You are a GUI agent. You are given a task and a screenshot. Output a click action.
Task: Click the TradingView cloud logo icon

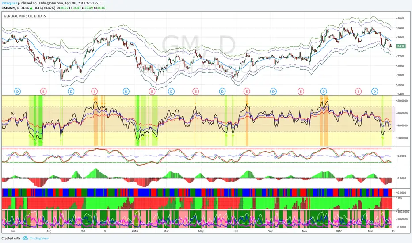[25, 238]
